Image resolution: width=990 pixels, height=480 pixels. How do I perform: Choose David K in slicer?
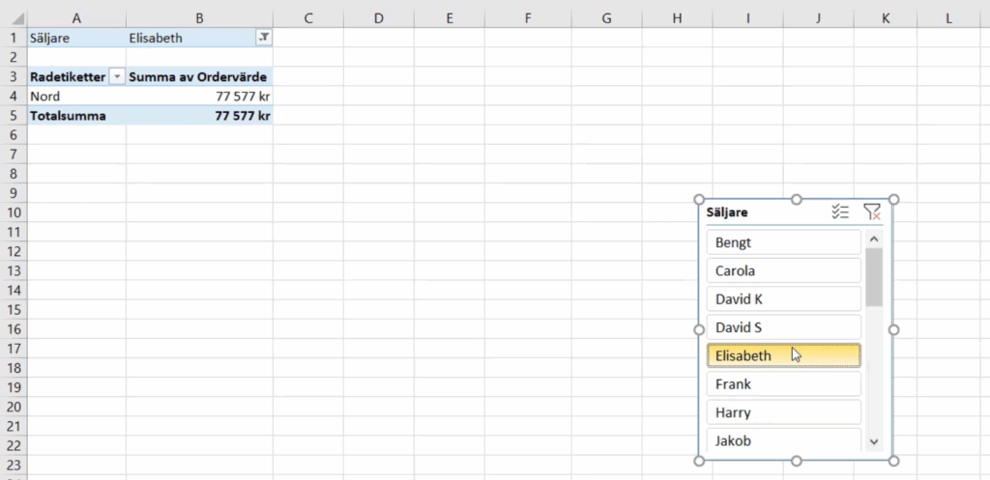[783, 299]
